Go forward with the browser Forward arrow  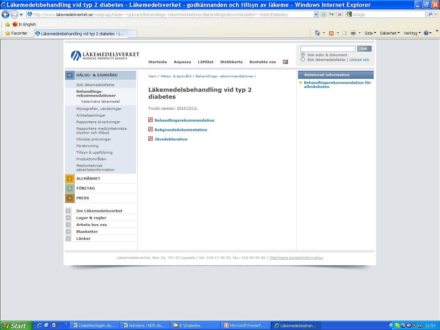coord(14,14)
